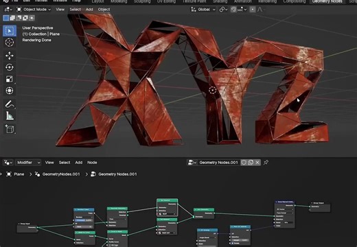Click the Plane breadcrumb label

point(19,174)
